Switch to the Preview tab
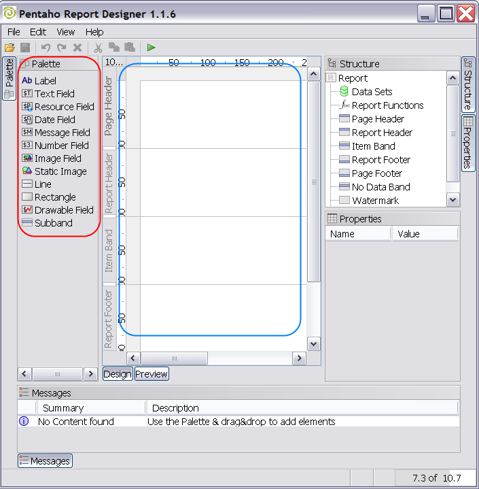 pyautogui.click(x=152, y=374)
